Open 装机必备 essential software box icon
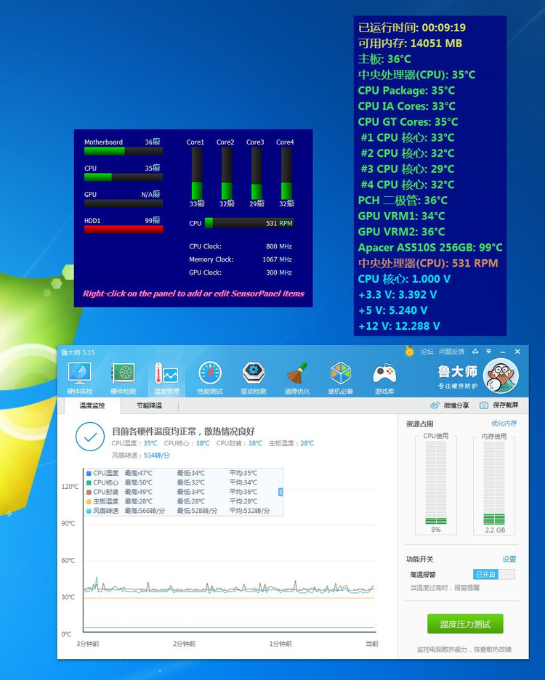Viewport: 545px width, 680px height. (341, 377)
